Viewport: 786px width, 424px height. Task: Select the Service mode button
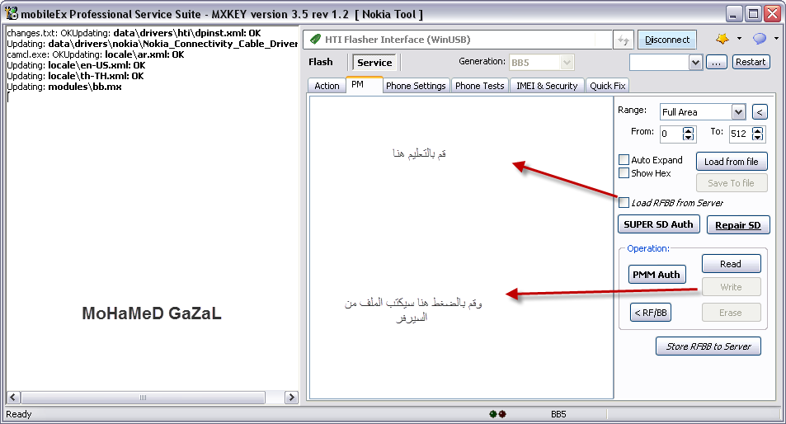pyautogui.click(x=374, y=63)
